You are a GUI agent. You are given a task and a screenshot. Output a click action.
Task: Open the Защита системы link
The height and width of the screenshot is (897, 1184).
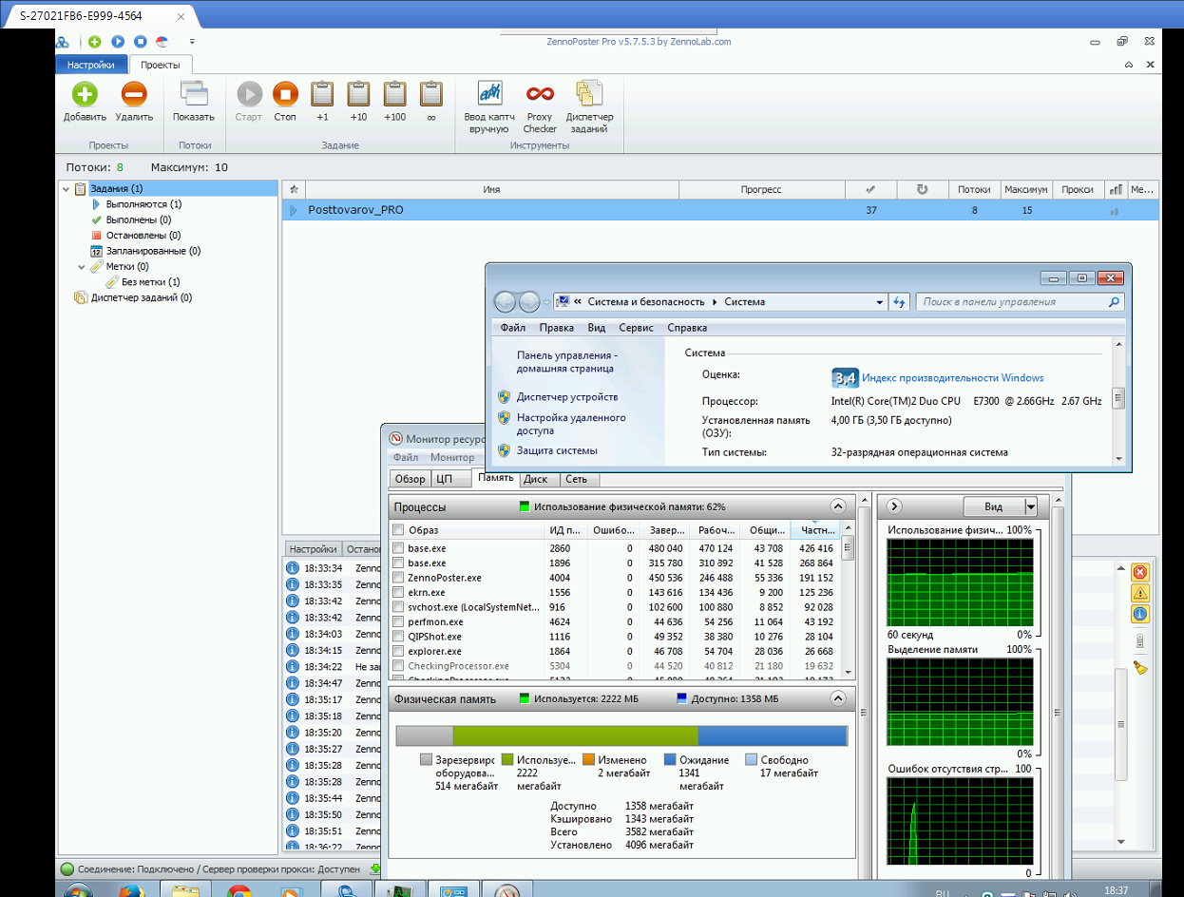tap(557, 450)
